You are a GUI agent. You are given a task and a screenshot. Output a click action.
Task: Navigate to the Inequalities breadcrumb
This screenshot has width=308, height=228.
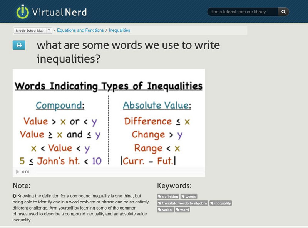[119, 30]
